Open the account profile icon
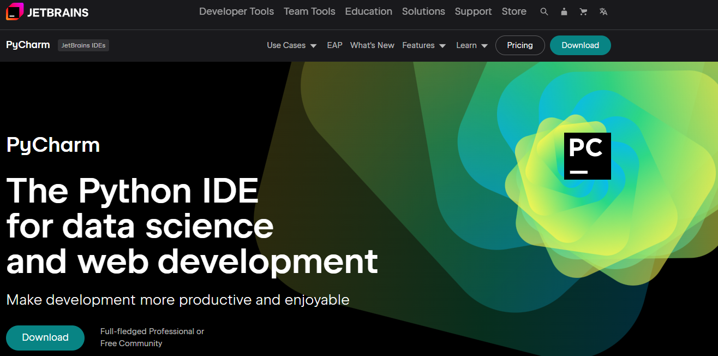 (564, 11)
